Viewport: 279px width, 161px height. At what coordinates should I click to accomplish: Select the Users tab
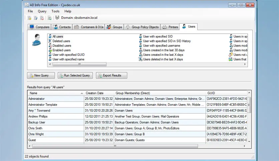189,27
